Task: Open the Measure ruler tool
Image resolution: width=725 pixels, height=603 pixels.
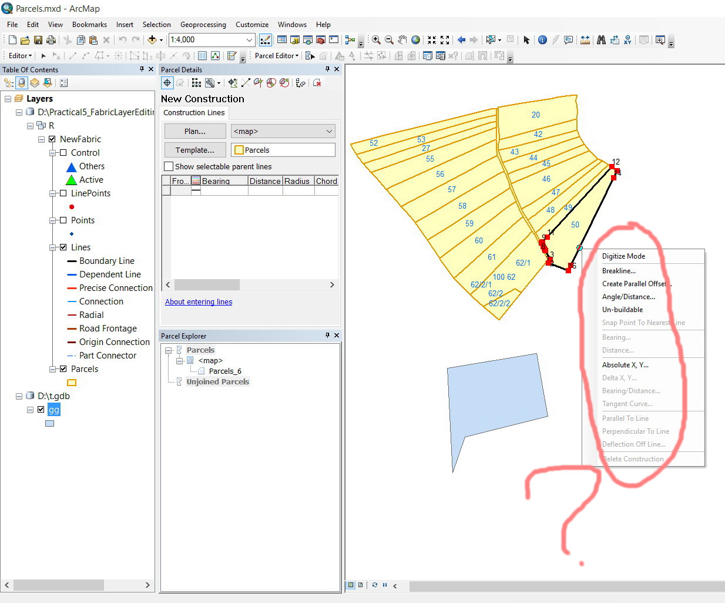Action: coord(585,40)
